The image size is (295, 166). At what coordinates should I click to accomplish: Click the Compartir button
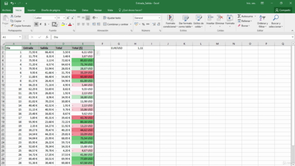[x=283, y=10]
